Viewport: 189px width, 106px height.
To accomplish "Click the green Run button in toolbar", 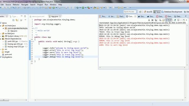I will tap(83, 8).
